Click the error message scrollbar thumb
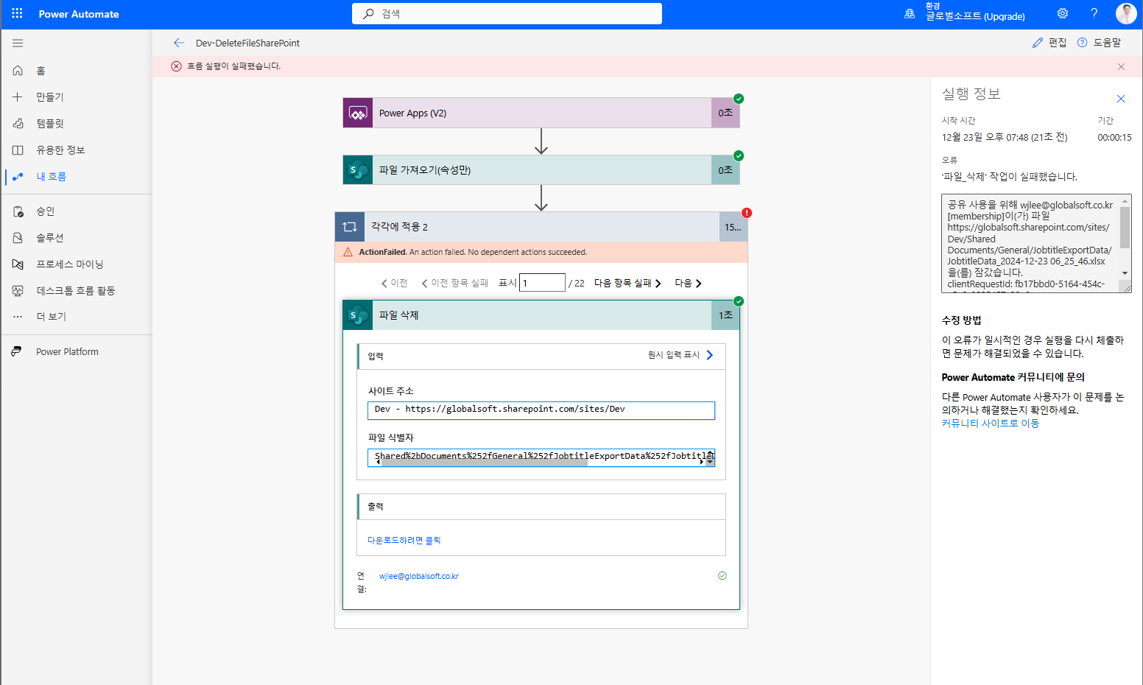Screen dimensions: 1143x685 pos(1125,228)
